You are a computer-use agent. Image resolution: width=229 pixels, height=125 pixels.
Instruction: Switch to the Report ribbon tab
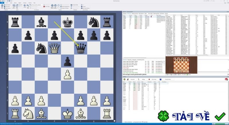20,3
